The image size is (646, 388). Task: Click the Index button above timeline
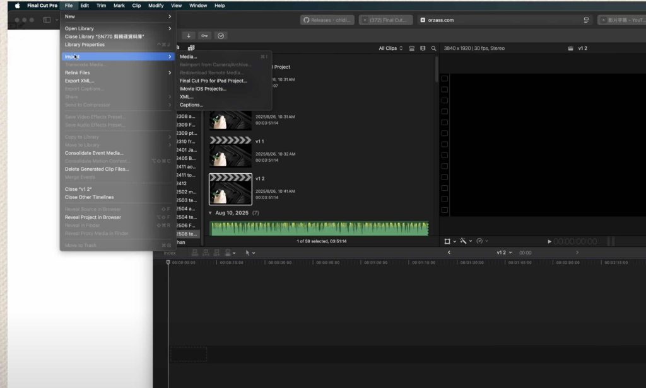click(170, 253)
